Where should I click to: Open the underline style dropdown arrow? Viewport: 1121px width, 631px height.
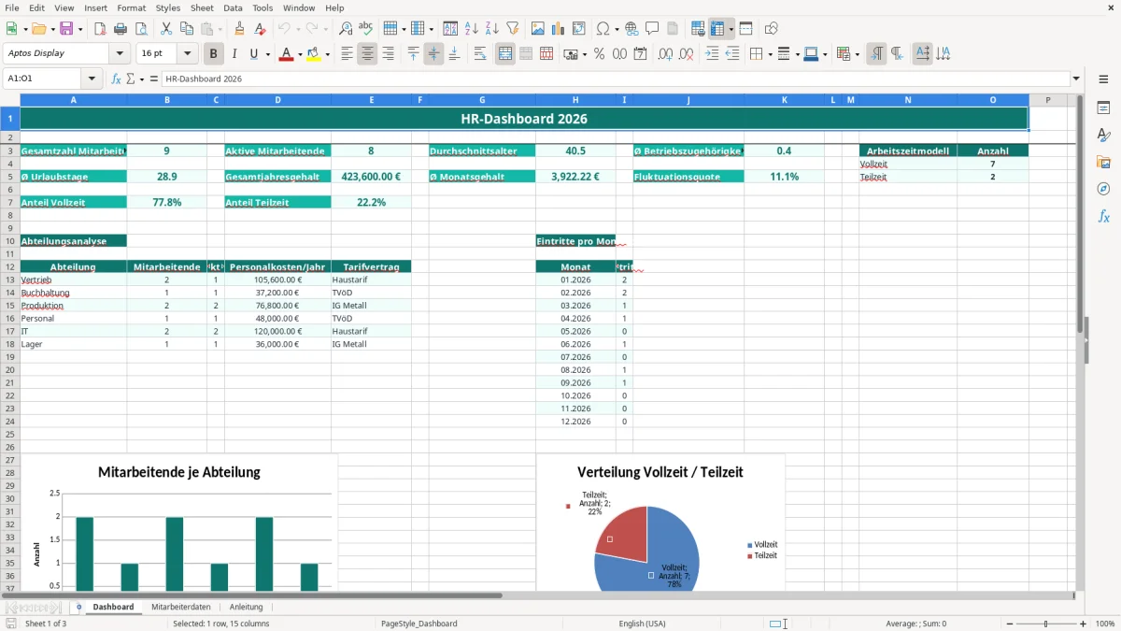coord(267,54)
